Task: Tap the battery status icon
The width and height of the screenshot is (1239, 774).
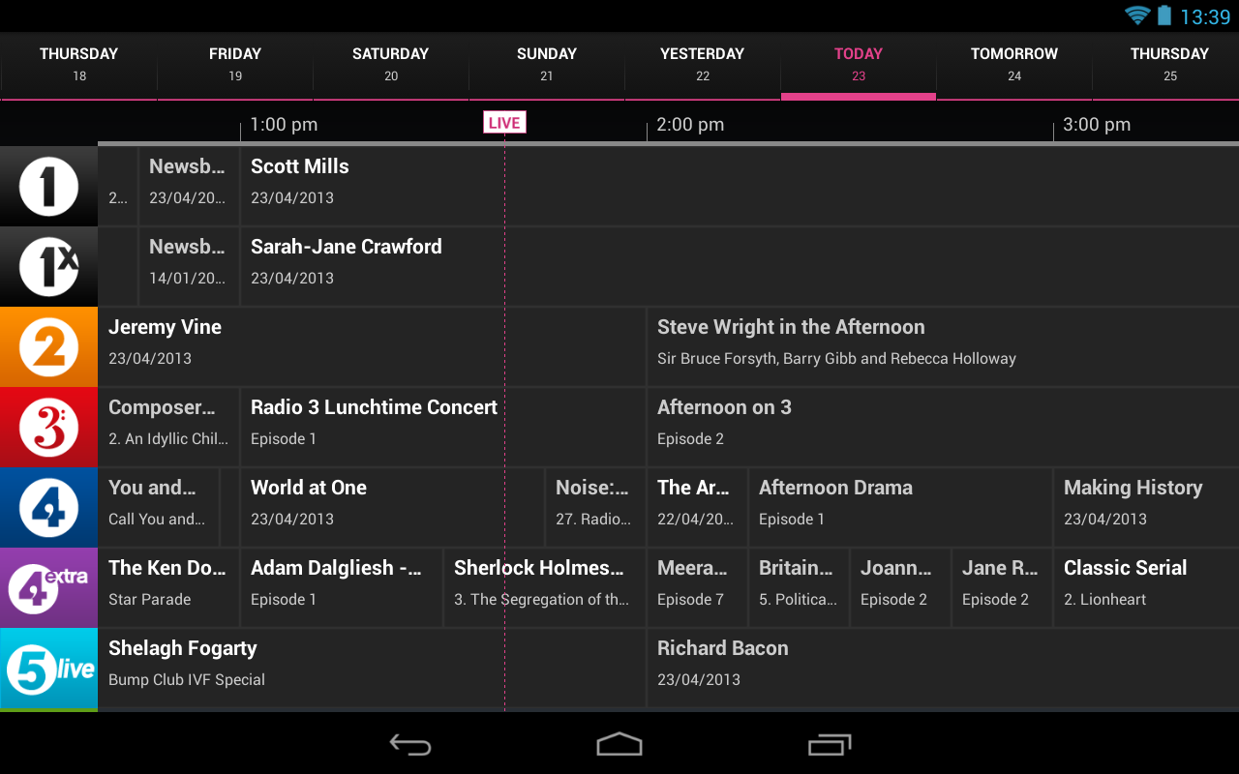Action: point(1164,15)
